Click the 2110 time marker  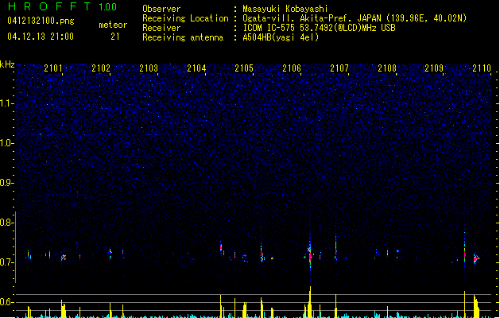482,68
